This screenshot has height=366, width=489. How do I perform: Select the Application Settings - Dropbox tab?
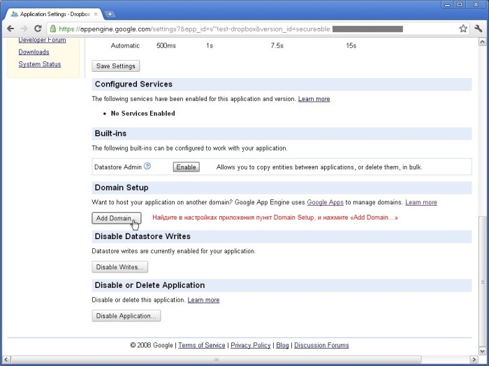point(54,14)
